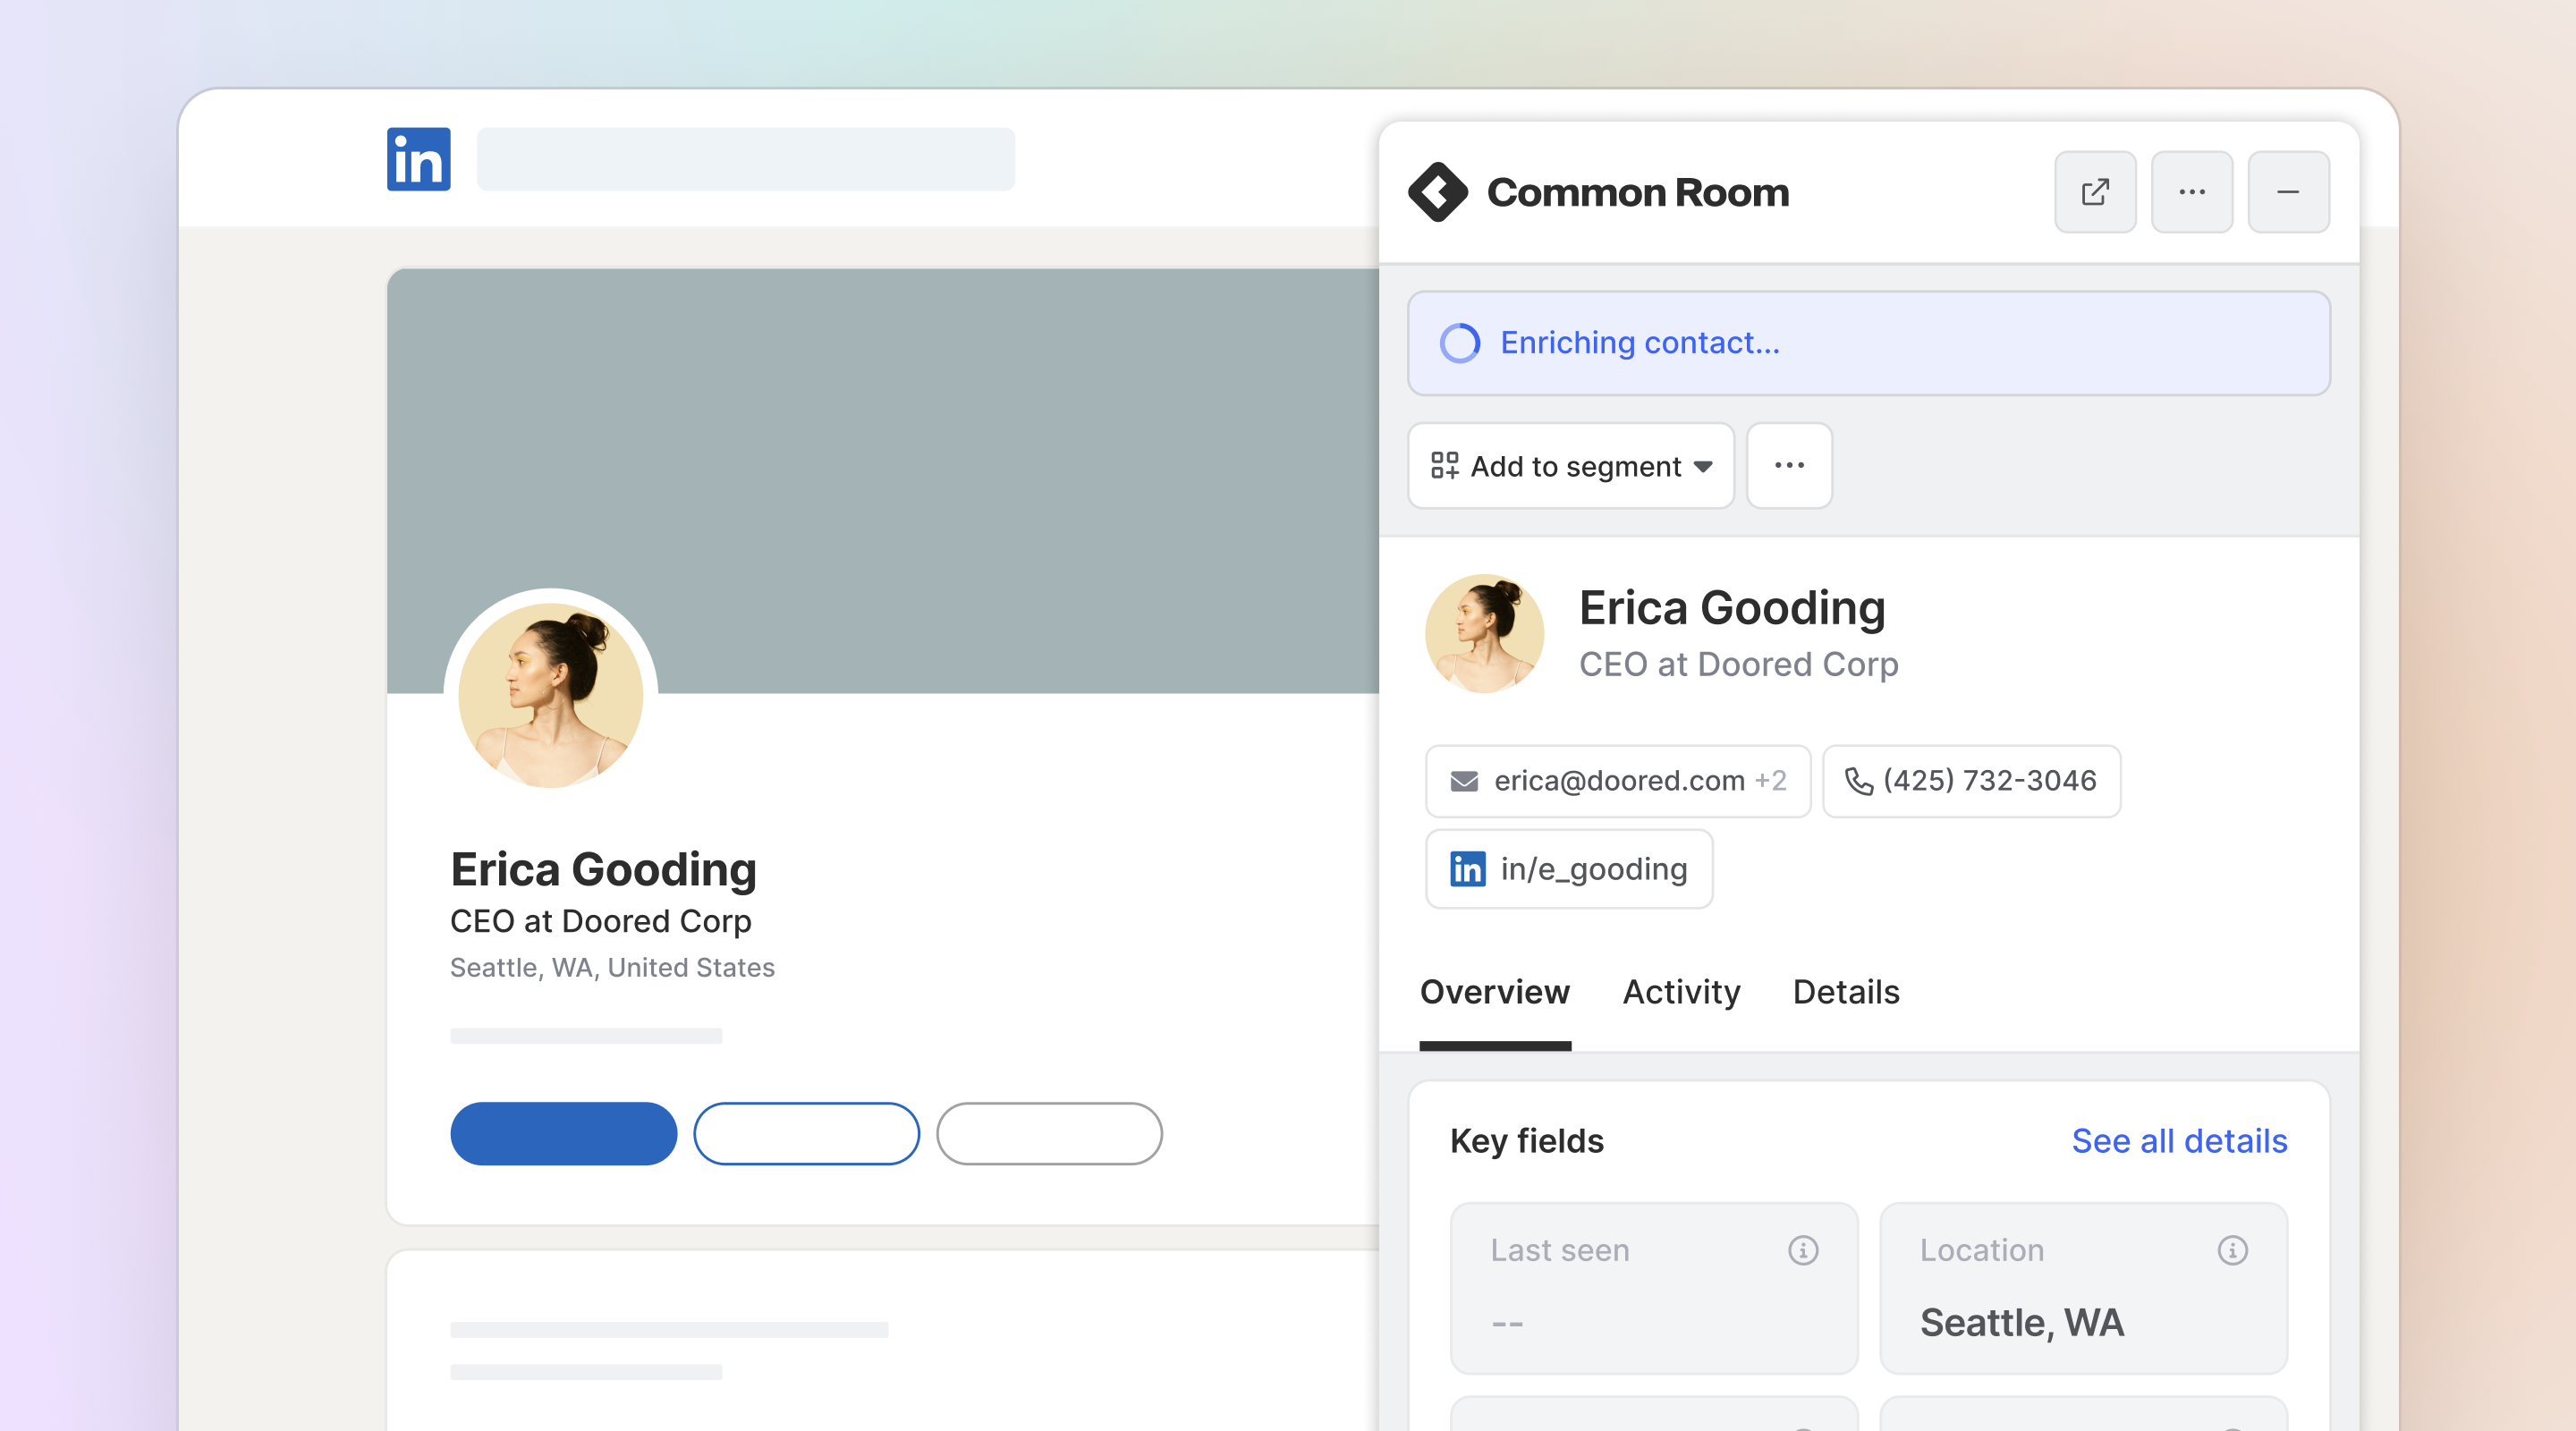Image resolution: width=2576 pixels, height=1431 pixels.
Task: Switch to the Details tab
Action: point(1845,992)
